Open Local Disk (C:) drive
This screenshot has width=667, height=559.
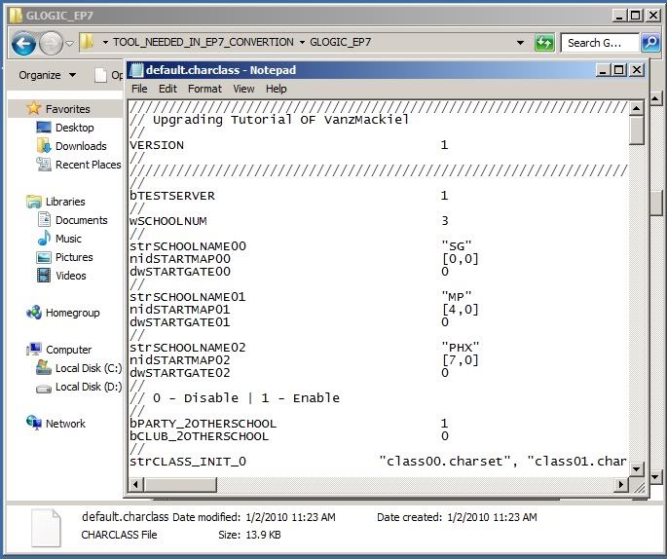pos(44,368)
